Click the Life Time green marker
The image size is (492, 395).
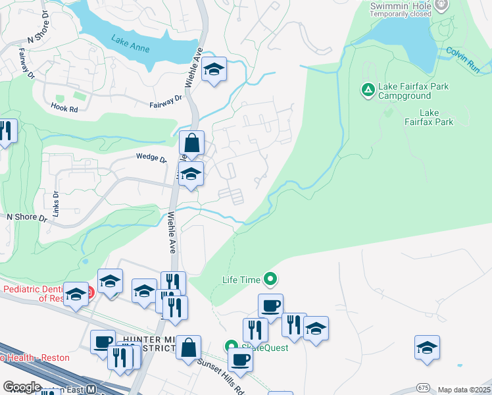(270, 279)
